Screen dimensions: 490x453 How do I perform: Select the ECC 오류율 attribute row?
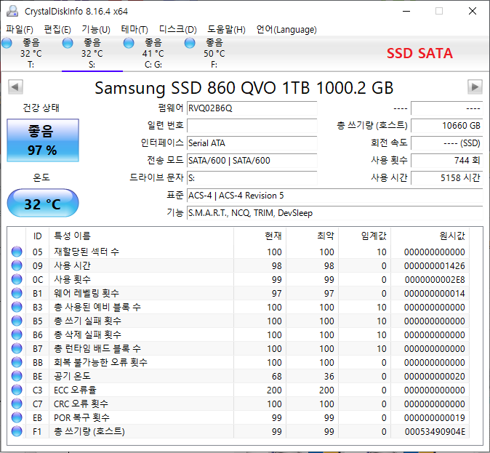(x=238, y=390)
